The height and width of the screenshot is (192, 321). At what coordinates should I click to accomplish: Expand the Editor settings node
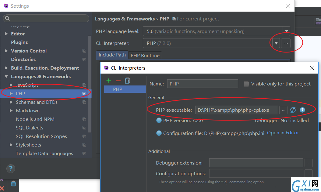[6, 34]
